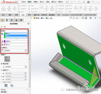
Task: Select the a1 angle radio button
Action: (x=2, y=79)
